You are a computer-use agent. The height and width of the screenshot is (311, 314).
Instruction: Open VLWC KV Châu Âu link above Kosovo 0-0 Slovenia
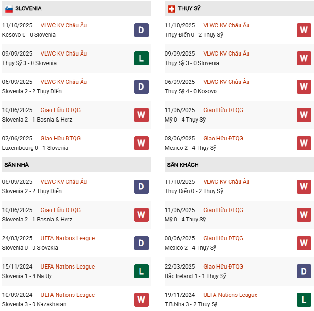pos(64,25)
